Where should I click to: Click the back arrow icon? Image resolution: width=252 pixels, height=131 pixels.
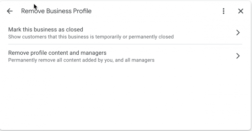[10, 11]
